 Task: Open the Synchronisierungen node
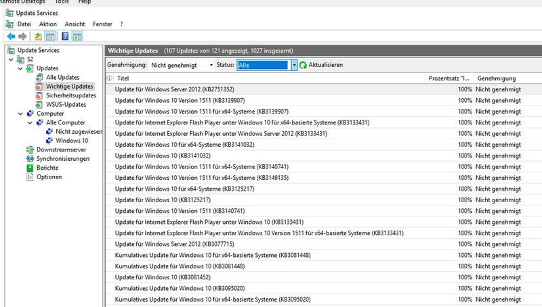point(63,159)
